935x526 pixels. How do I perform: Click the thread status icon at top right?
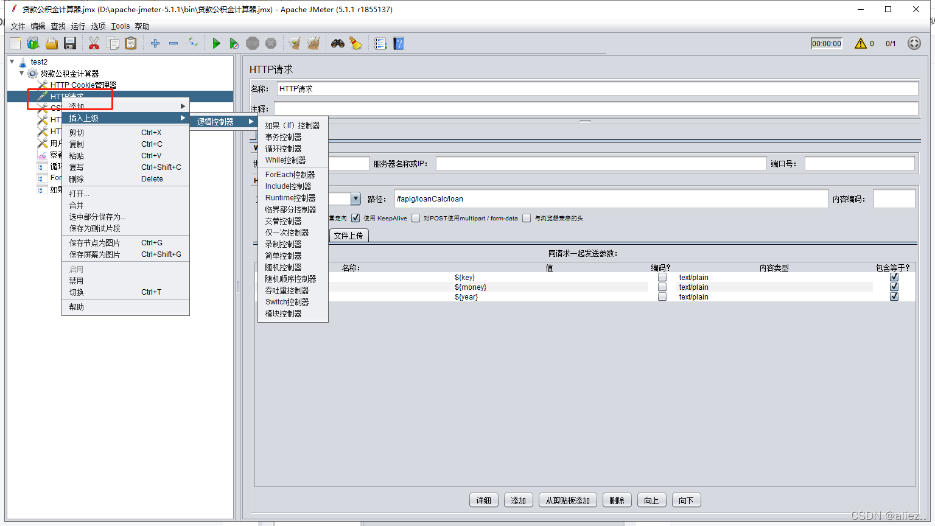pyautogui.click(x=914, y=43)
